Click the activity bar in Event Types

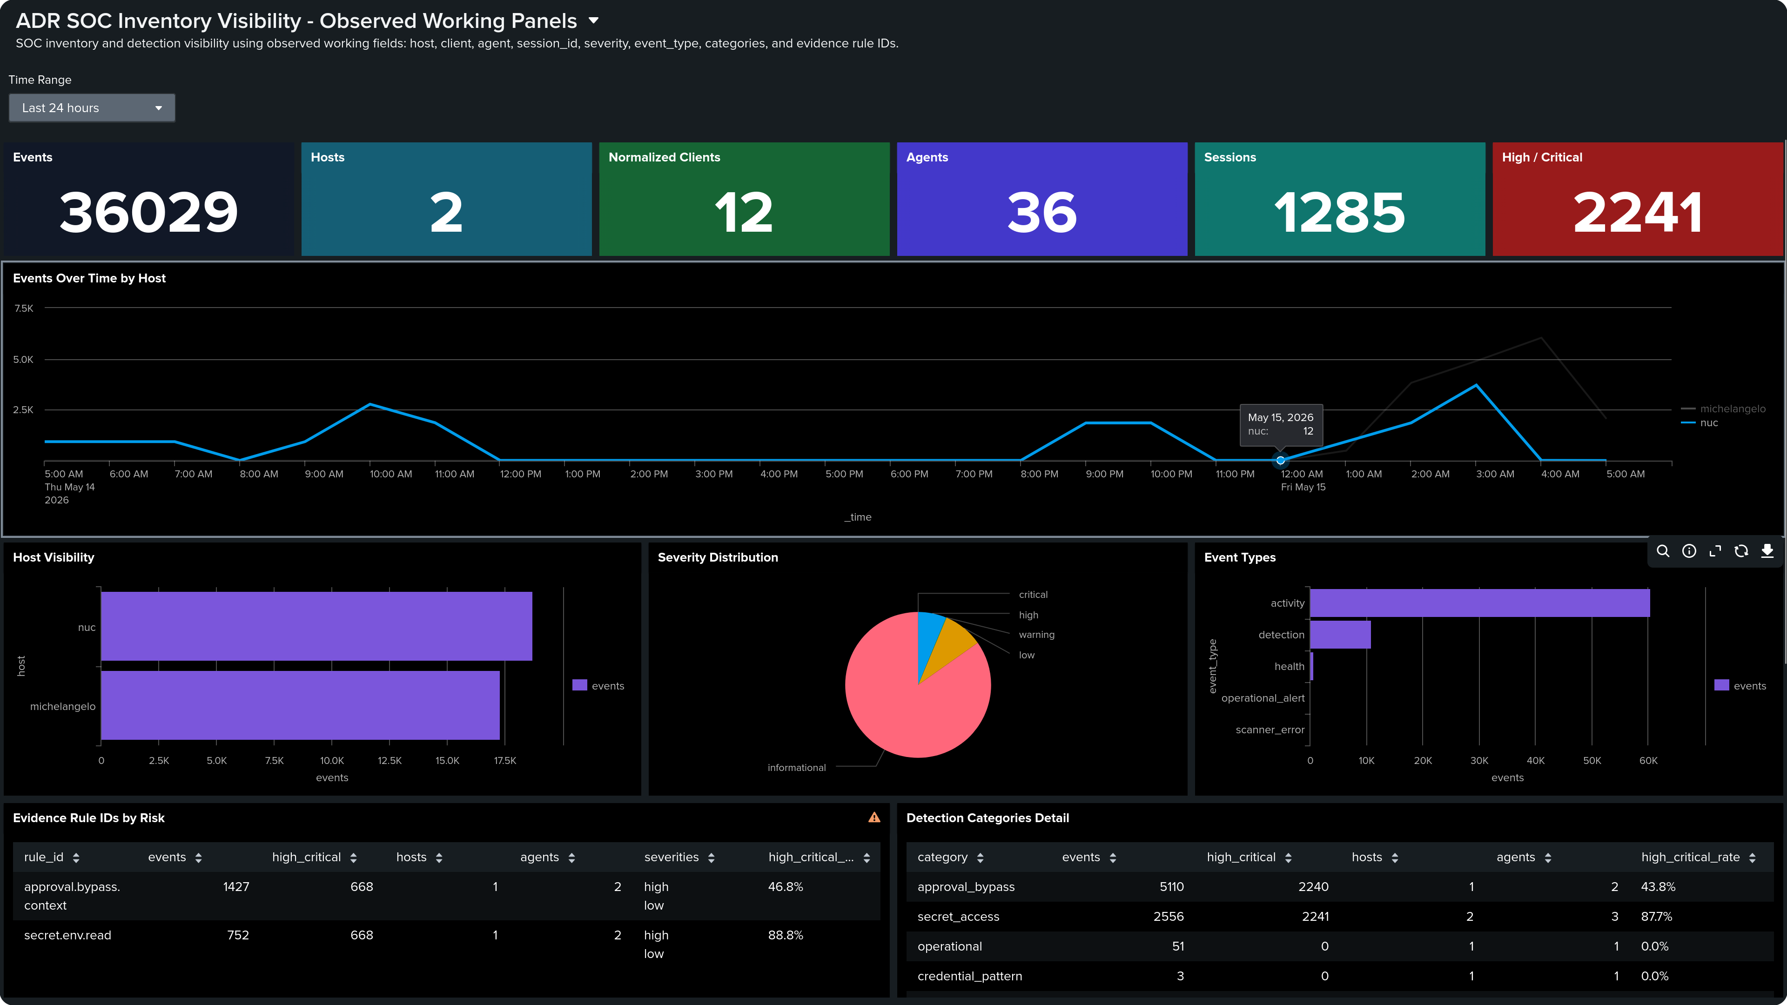point(1480,603)
